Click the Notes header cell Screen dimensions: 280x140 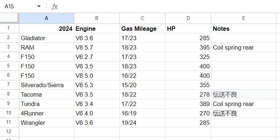pos(244,29)
